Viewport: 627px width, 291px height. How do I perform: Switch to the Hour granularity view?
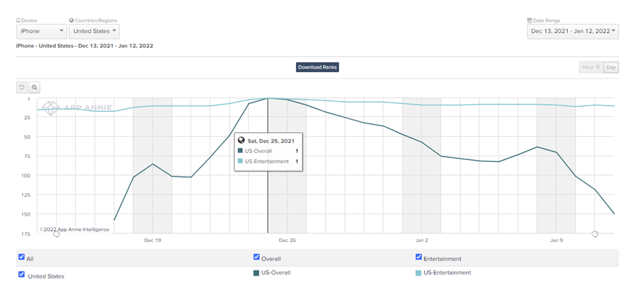tap(591, 67)
